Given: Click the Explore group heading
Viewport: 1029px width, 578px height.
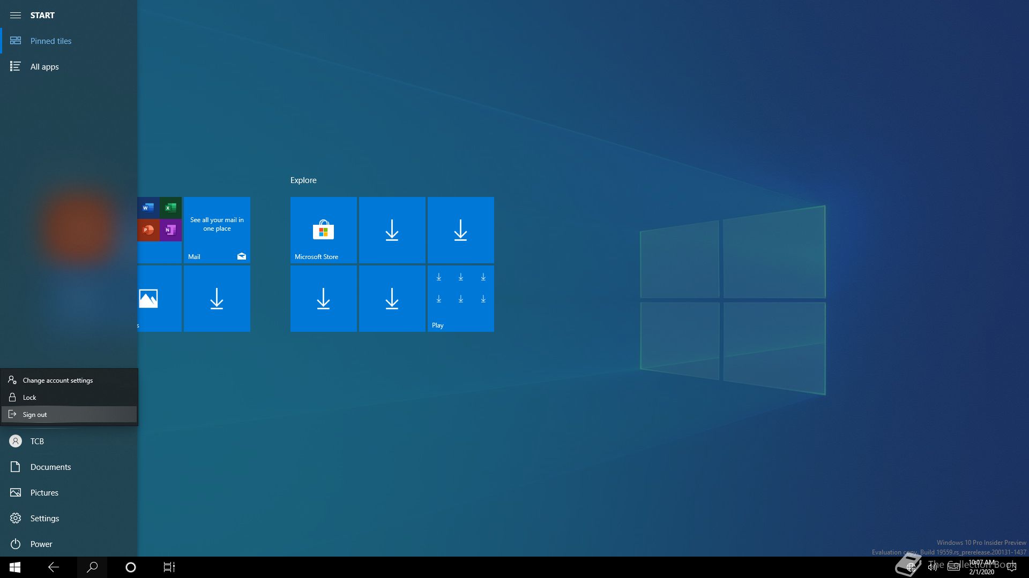Looking at the screenshot, I should point(303,180).
